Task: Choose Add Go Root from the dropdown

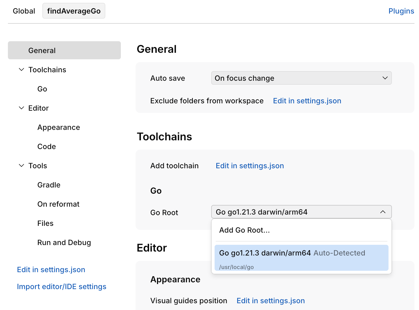Action: 244,230
